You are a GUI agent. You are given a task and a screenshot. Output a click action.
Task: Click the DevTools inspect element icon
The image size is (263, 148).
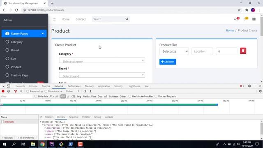[x=3, y=86]
